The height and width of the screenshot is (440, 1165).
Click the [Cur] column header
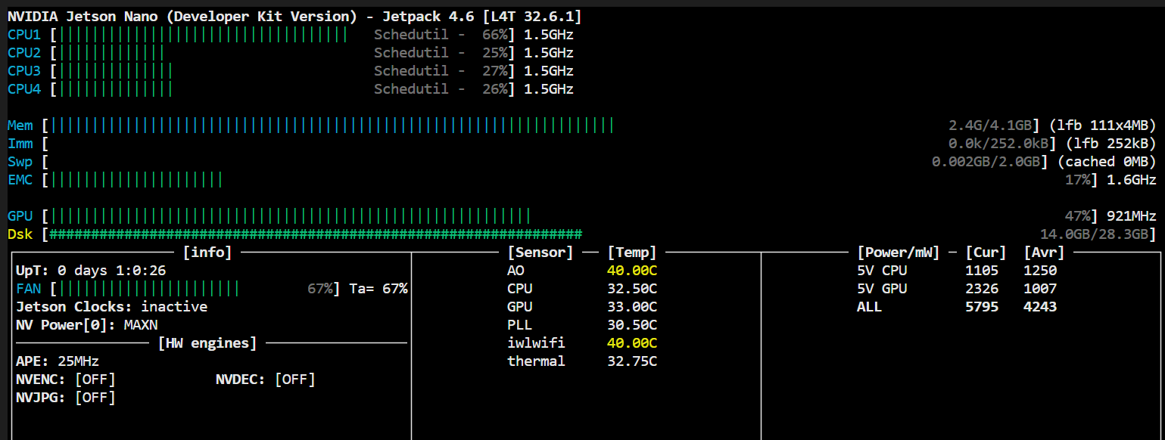click(986, 253)
